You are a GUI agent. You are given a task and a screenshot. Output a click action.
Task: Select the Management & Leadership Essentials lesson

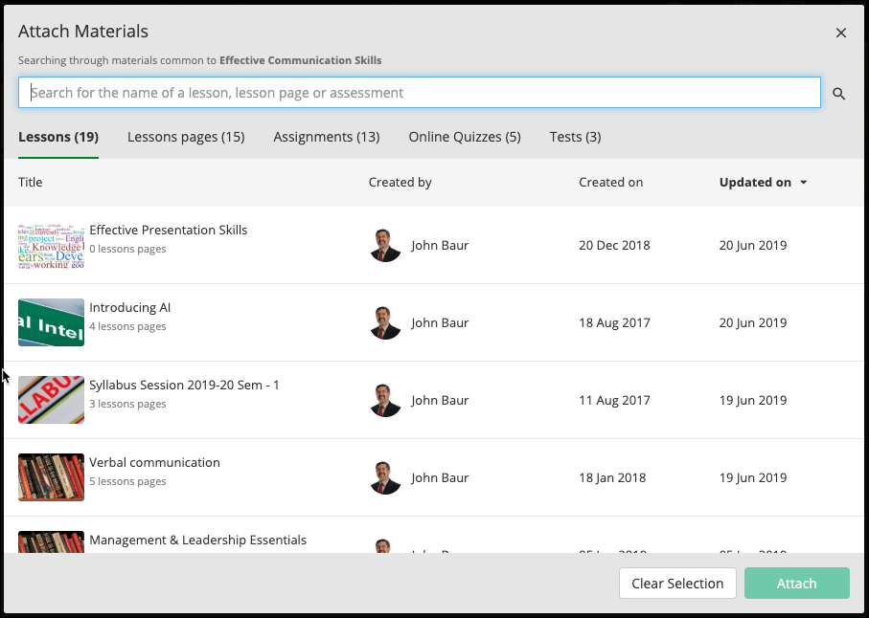pyautogui.click(x=198, y=540)
